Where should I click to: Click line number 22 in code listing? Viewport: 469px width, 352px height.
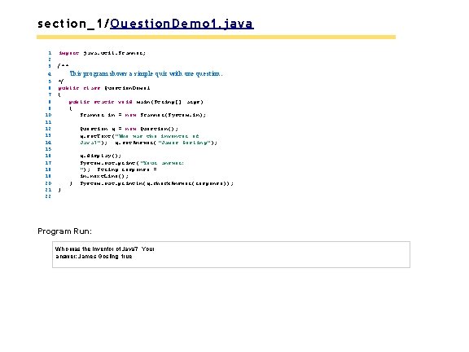pyautogui.click(x=48, y=196)
